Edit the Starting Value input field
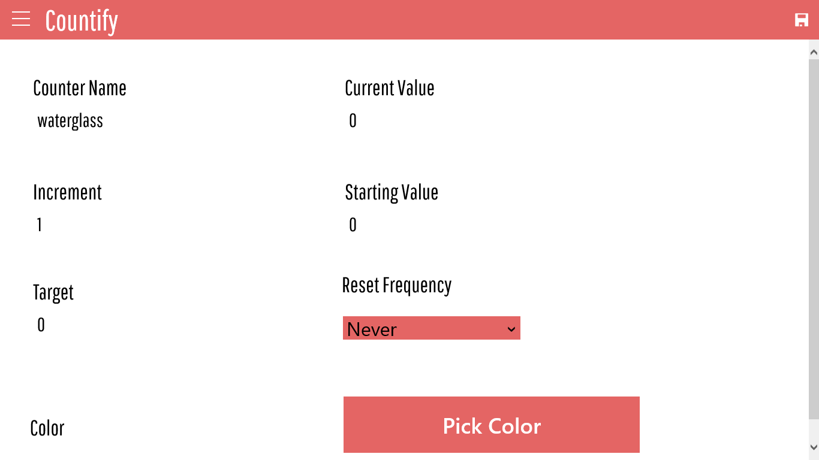Screen dimensions: 819x460 tap(420, 225)
